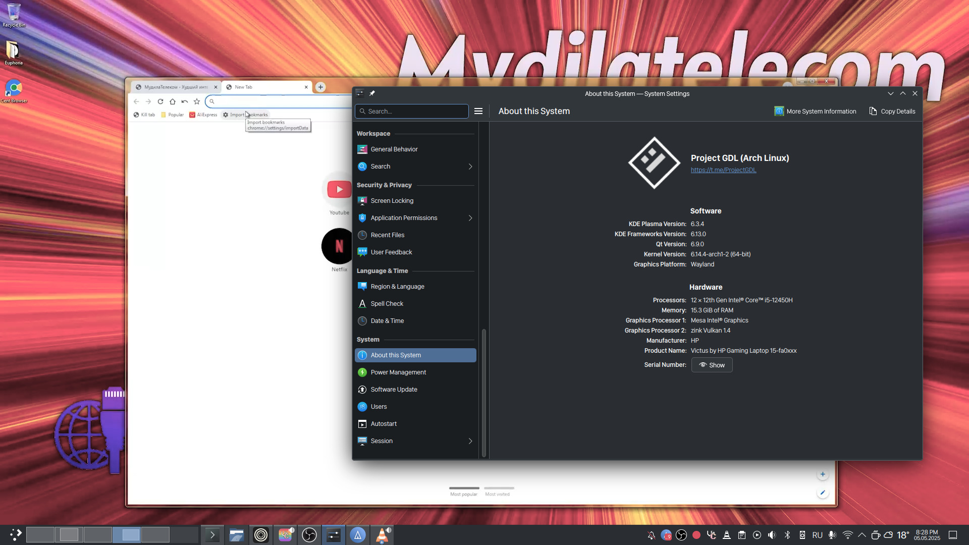Switch RU keyboard layout indicator
The height and width of the screenshot is (545, 969).
pos(817,535)
